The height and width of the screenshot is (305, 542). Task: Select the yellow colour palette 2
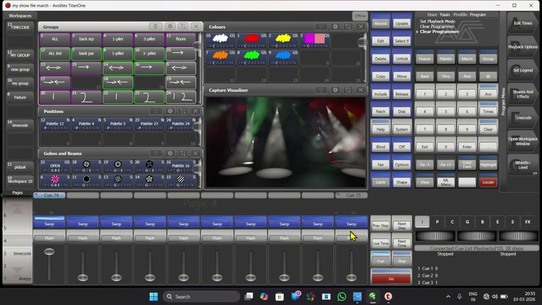point(283,40)
